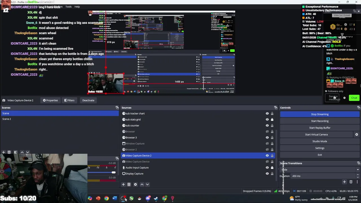Enable Studio Mode
Image resolution: width=361 pixels, height=203 pixels.
[320, 141]
